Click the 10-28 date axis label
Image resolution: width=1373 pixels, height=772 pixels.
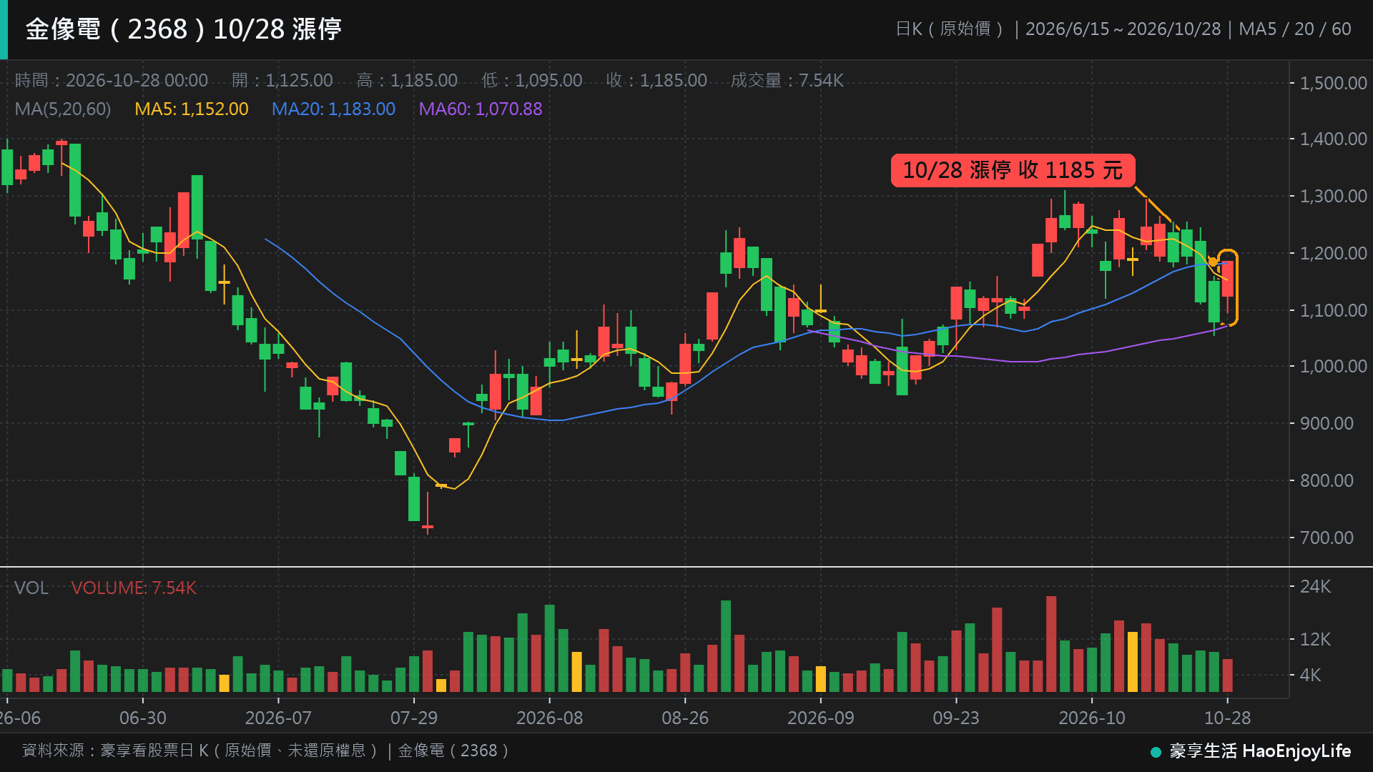(1228, 718)
